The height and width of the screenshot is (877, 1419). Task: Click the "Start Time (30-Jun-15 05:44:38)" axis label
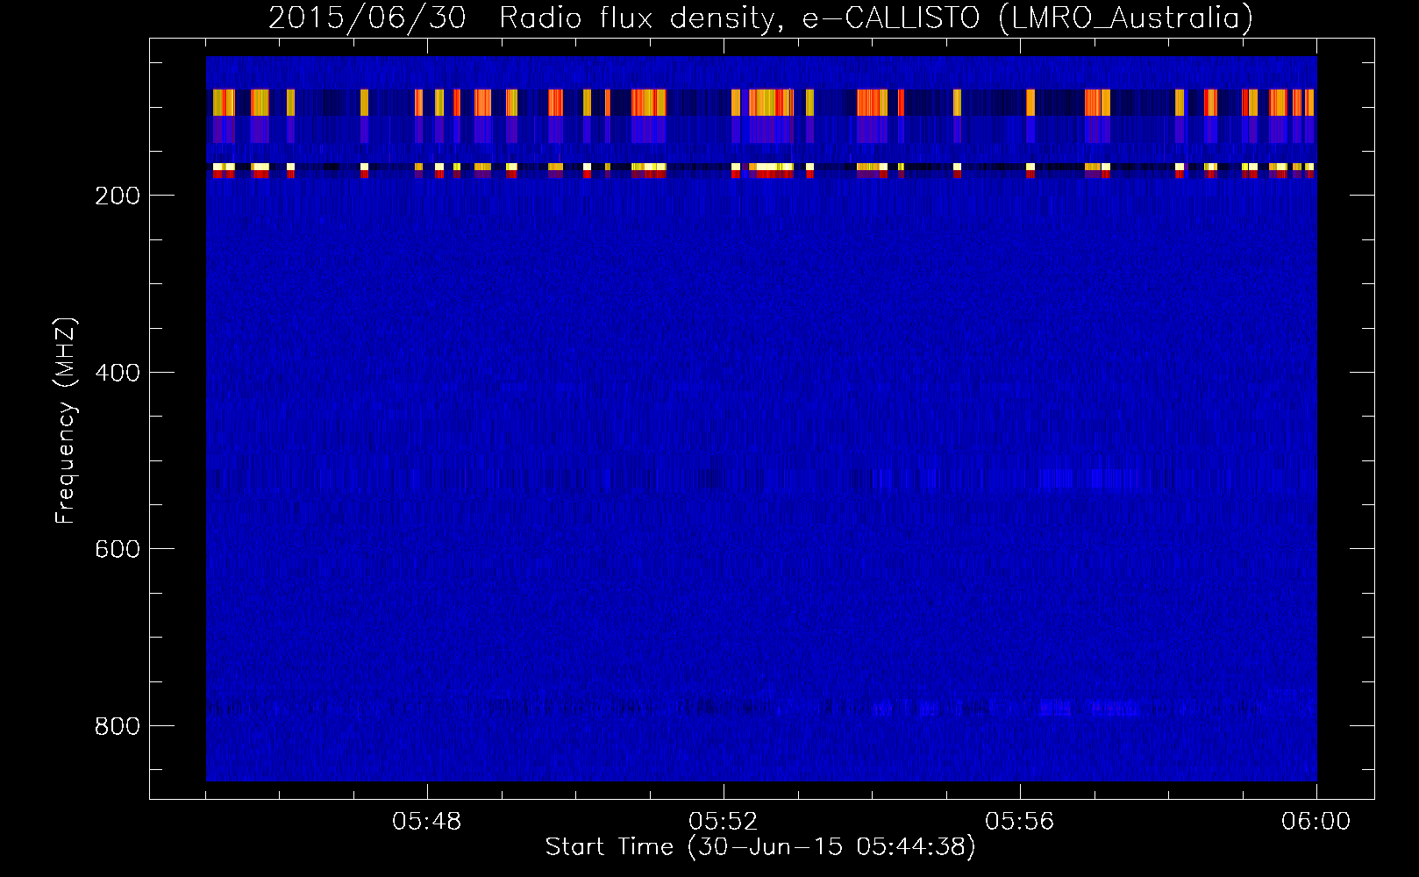760,847
